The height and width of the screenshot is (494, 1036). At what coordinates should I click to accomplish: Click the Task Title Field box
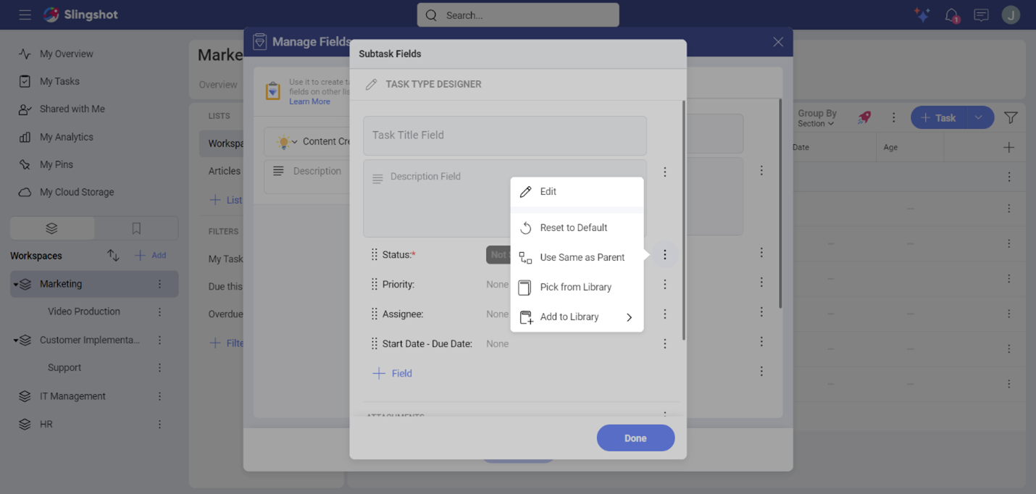point(505,135)
